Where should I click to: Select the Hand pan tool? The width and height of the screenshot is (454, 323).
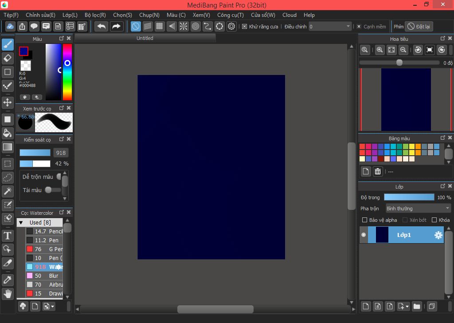(x=8, y=293)
